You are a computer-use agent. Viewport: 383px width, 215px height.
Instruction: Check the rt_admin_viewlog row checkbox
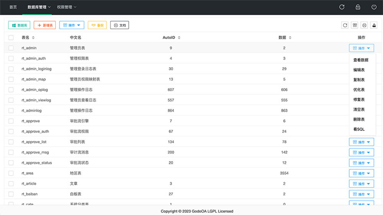(x=11, y=100)
